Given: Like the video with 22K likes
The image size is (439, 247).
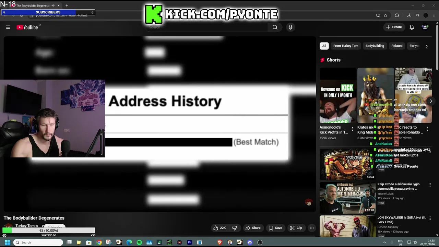Looking at the screenshot, I should point(219,228).
